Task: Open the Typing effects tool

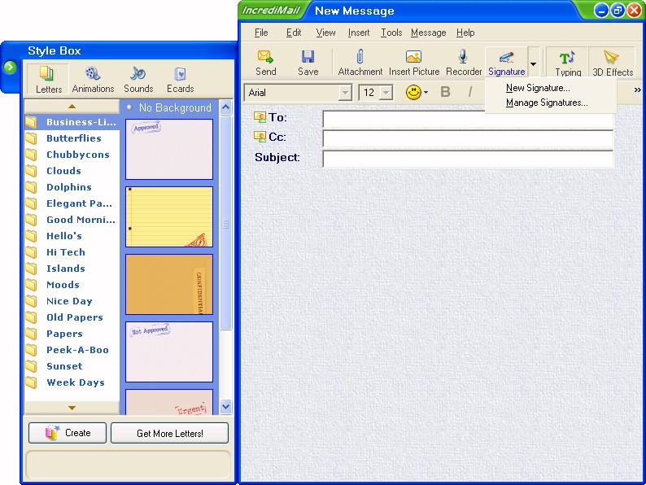Action: pyautogui.click(x=568, y=62)
